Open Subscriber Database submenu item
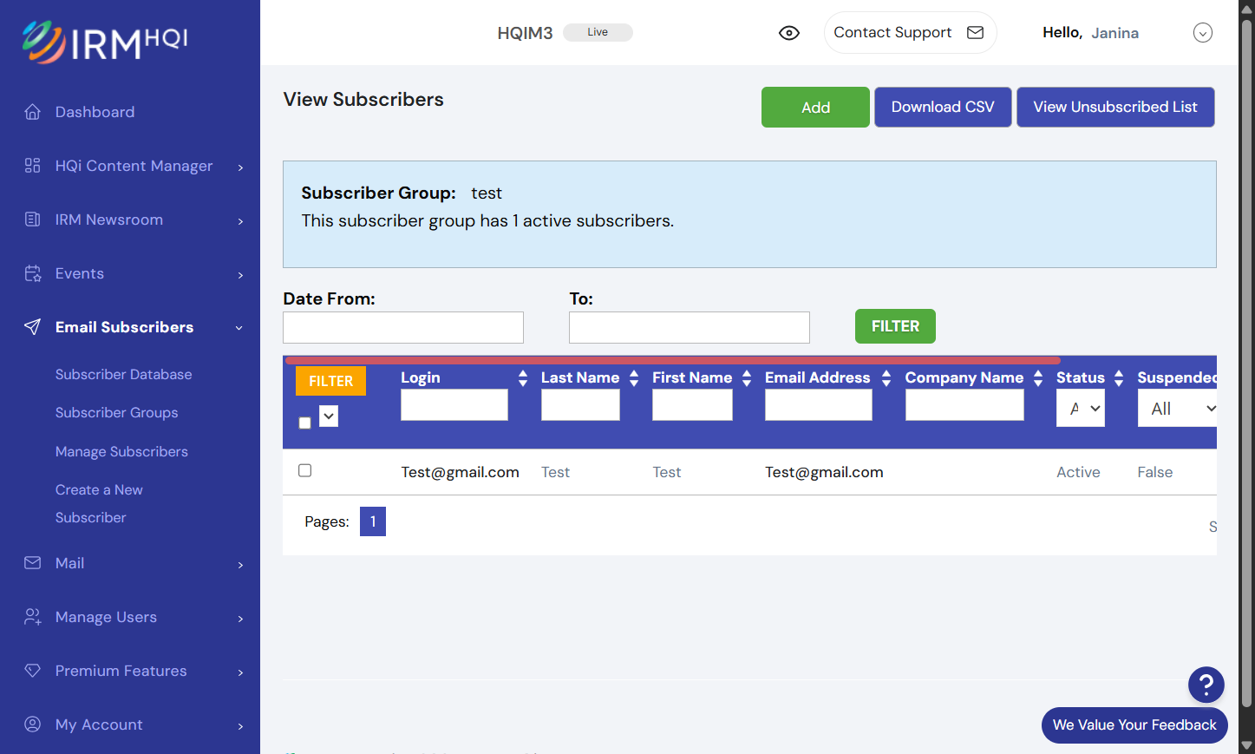The image size is (1255, 754). pos(124,374)
